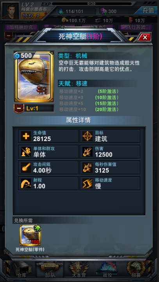Image resolution: width=159 pixels, height=282 pixels.
Task: Click the single/group attack icon beside 单体
Action: 26,152
